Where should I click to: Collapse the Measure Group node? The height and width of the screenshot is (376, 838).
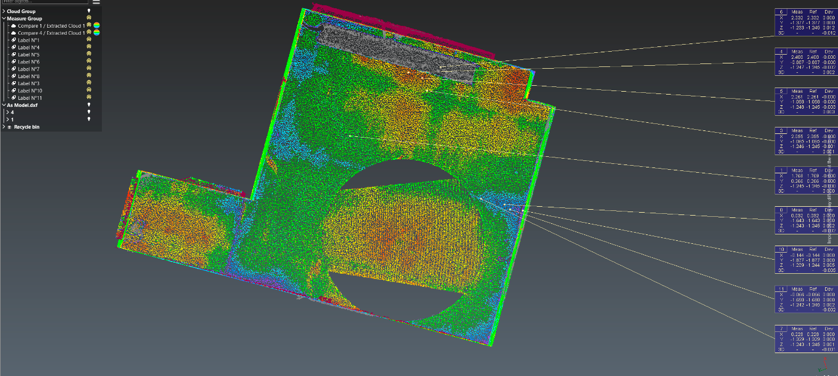4,19
